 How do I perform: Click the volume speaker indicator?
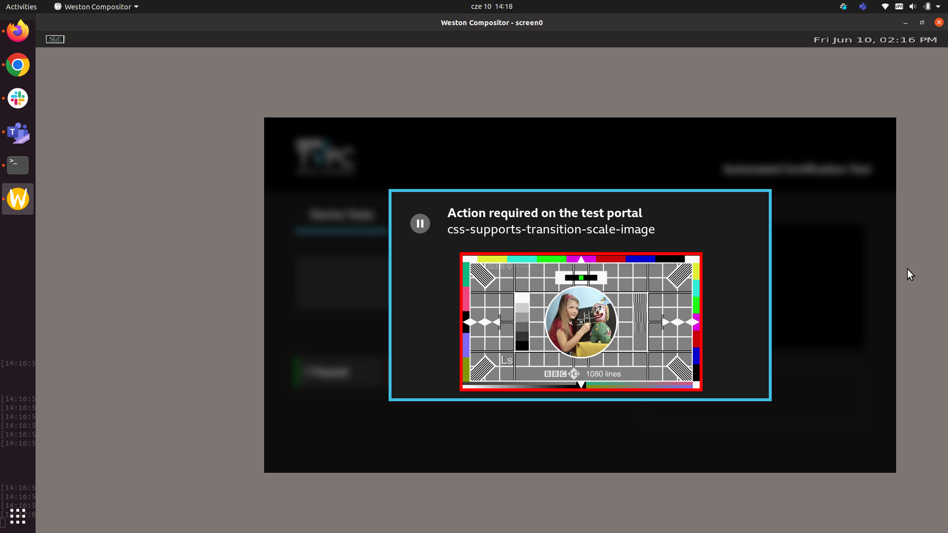(912, 6)
